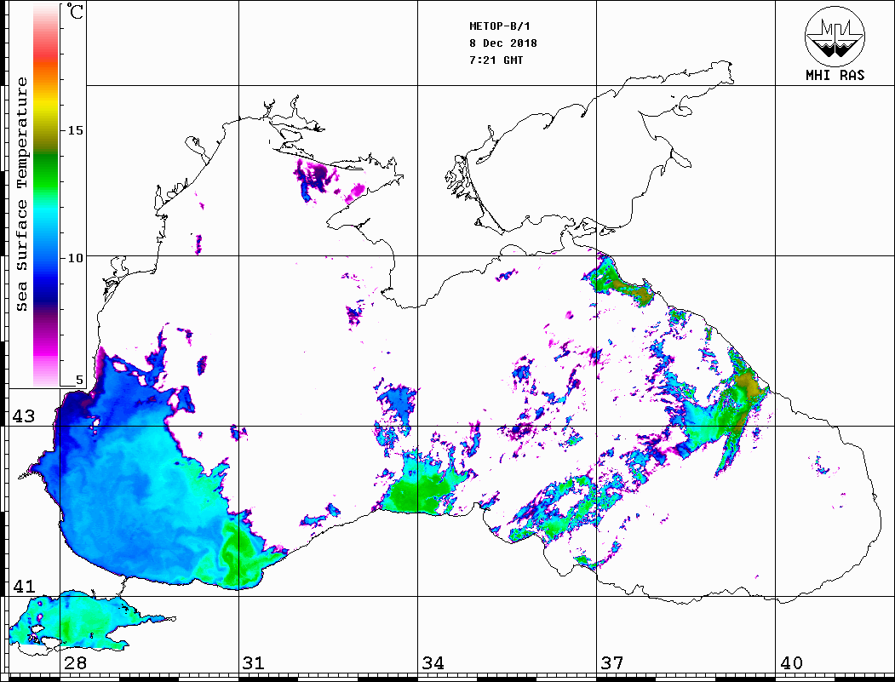This screenshot has width=895, height=682.
Task: Click the longitude label '31'
Action: [254, 663]
